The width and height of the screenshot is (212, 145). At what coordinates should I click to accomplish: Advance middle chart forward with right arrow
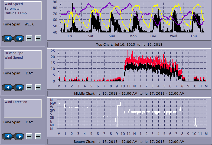[x=19, y=87]
